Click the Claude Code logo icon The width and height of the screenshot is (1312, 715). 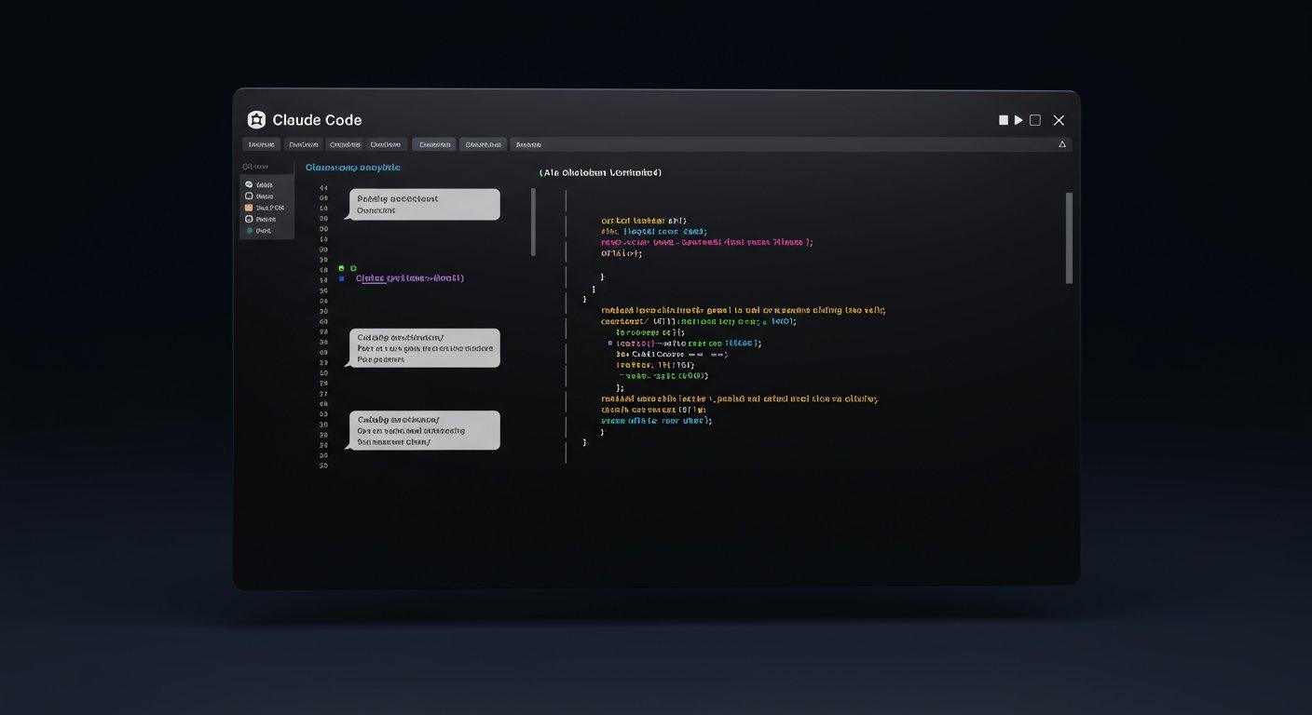pyautogui.click(x=256, y=120)
